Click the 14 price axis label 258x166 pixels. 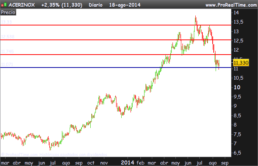point(236,13)
